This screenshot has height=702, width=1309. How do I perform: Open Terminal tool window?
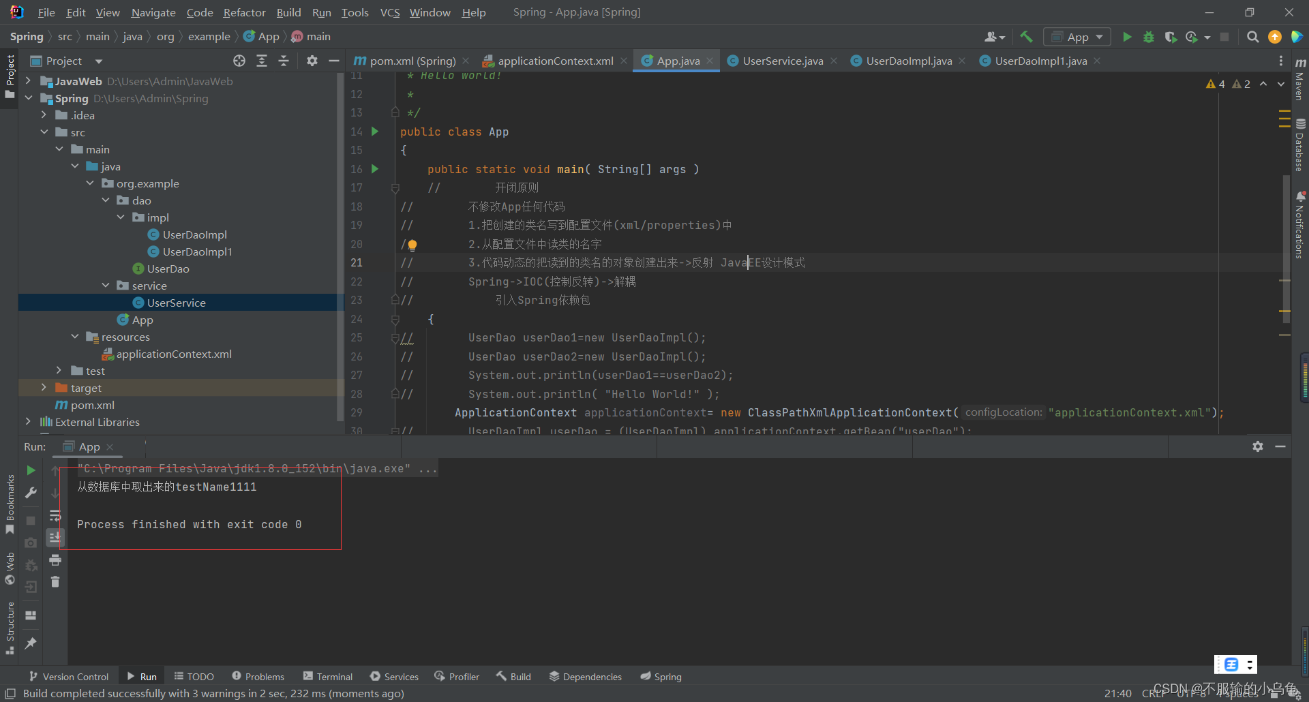click(x=328, y=676)
